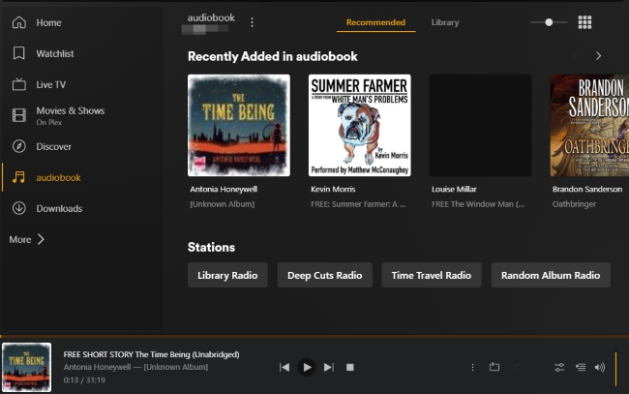Viewport: 629px width, 394px height.
Task: Open the play queue icon
Action: pyautogui.click(x=581, y=367)
